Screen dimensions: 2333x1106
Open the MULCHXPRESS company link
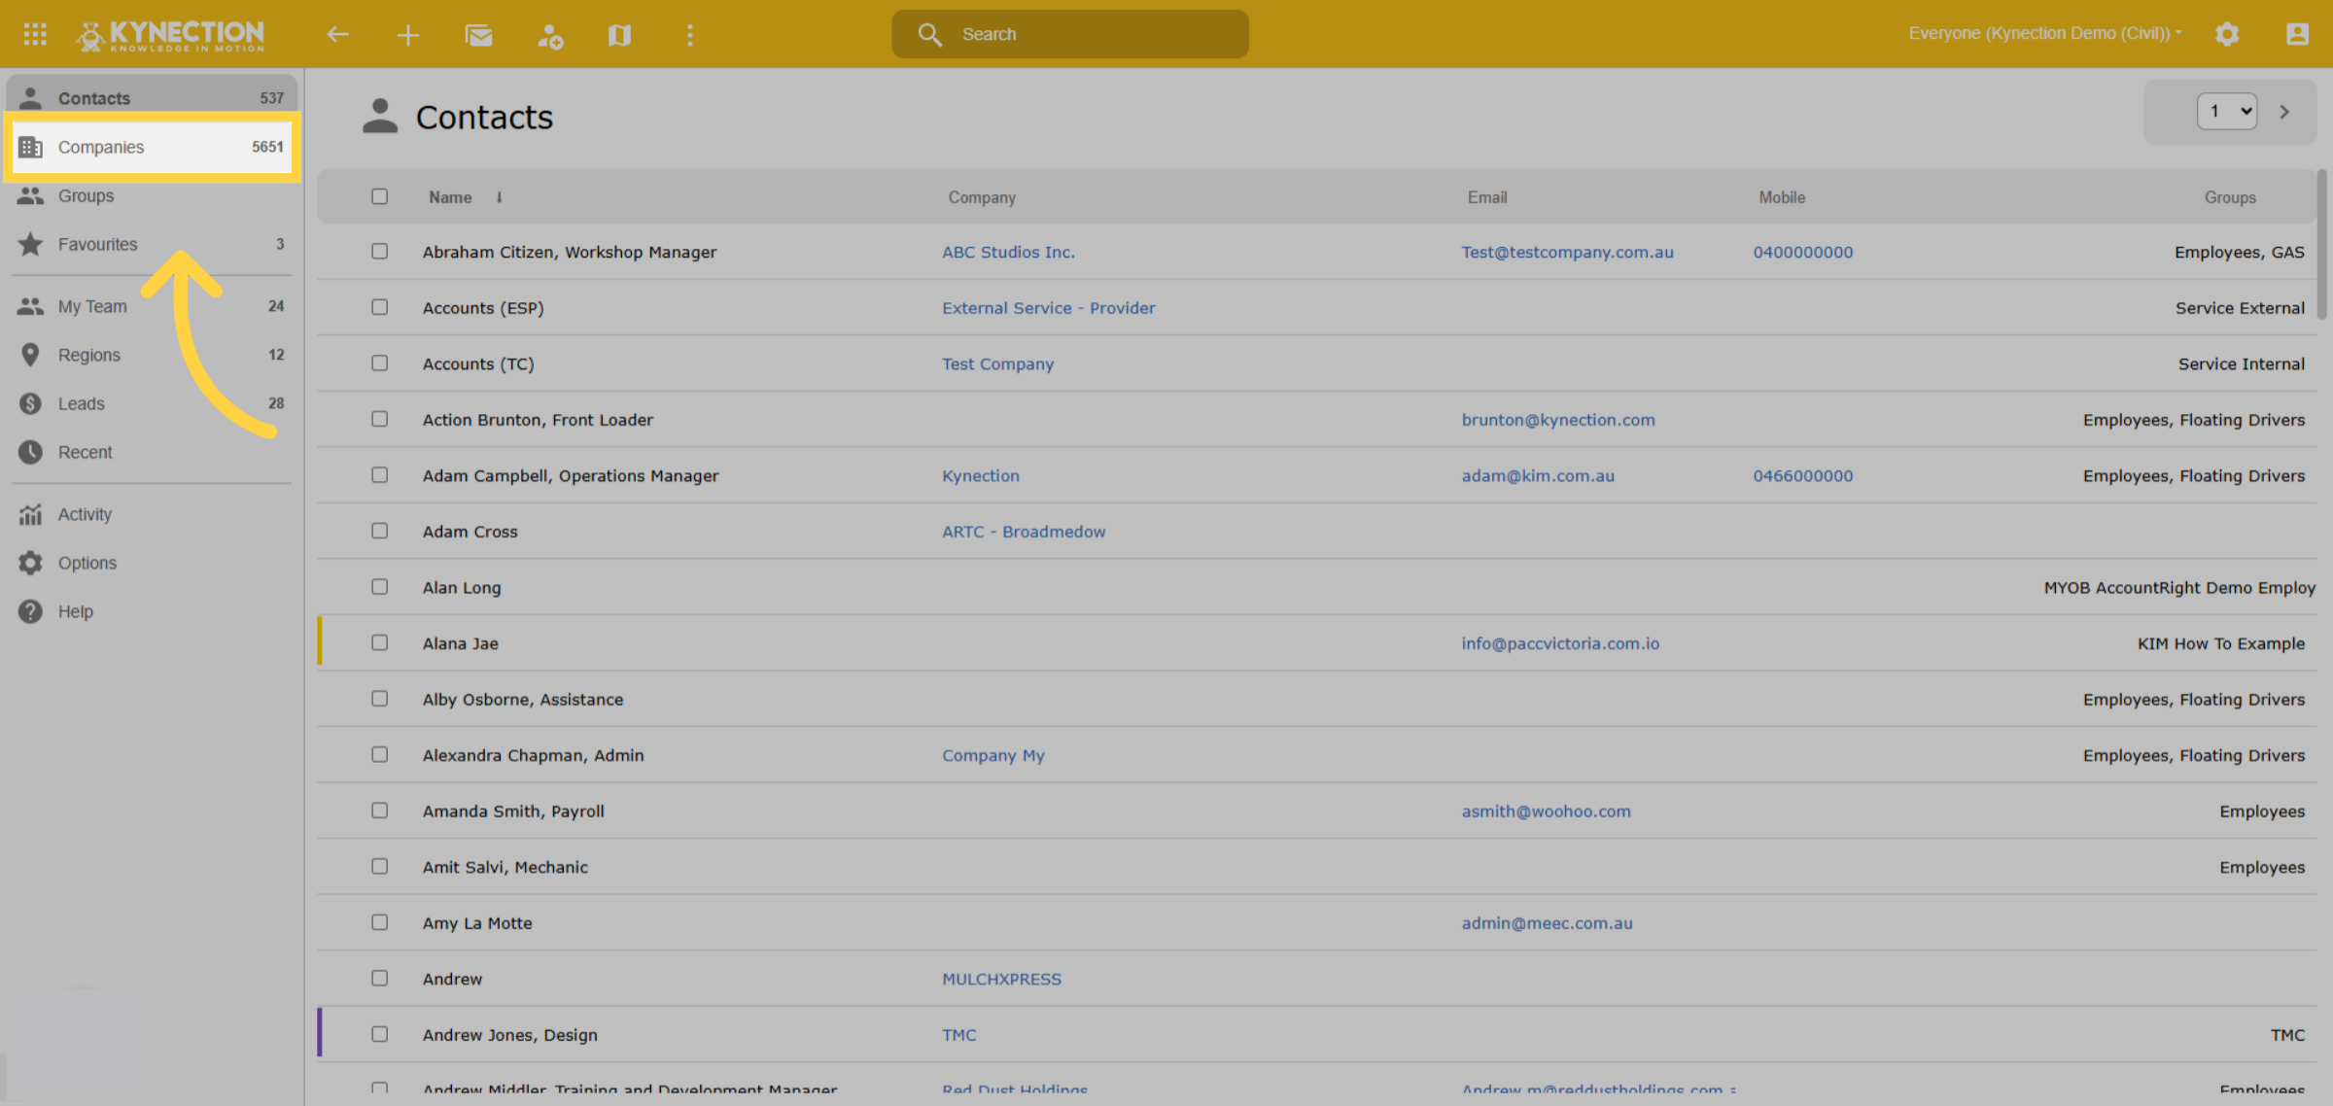click(x=1001, y=980)
